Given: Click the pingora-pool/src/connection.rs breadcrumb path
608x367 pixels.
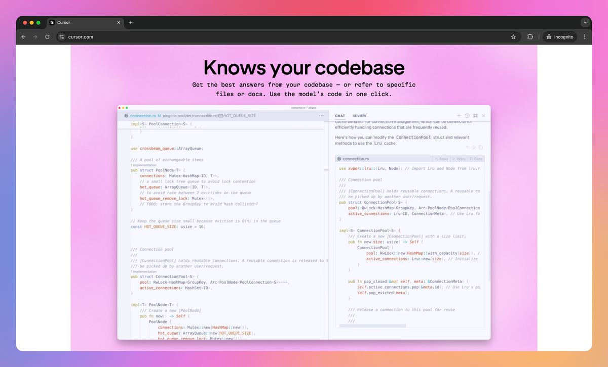Looking at the screenshot, I should click(x=189, y=116).
